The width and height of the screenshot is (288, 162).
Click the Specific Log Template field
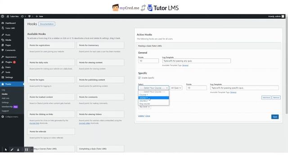pyautogui.click(x=244, y=88)
